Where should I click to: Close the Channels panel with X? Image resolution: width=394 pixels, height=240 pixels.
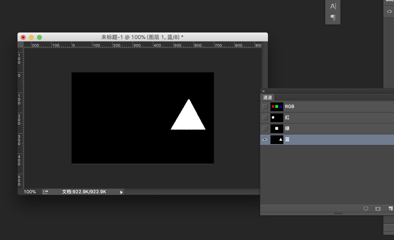[263, 91]
